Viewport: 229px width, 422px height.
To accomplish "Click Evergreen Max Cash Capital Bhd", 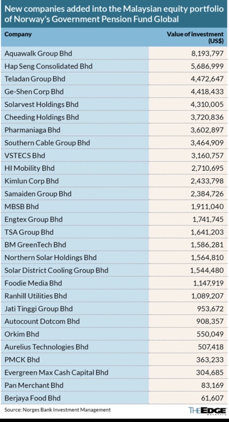I will [x=56, y=372].
